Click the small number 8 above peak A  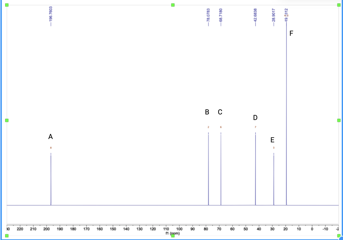(51, 148)
